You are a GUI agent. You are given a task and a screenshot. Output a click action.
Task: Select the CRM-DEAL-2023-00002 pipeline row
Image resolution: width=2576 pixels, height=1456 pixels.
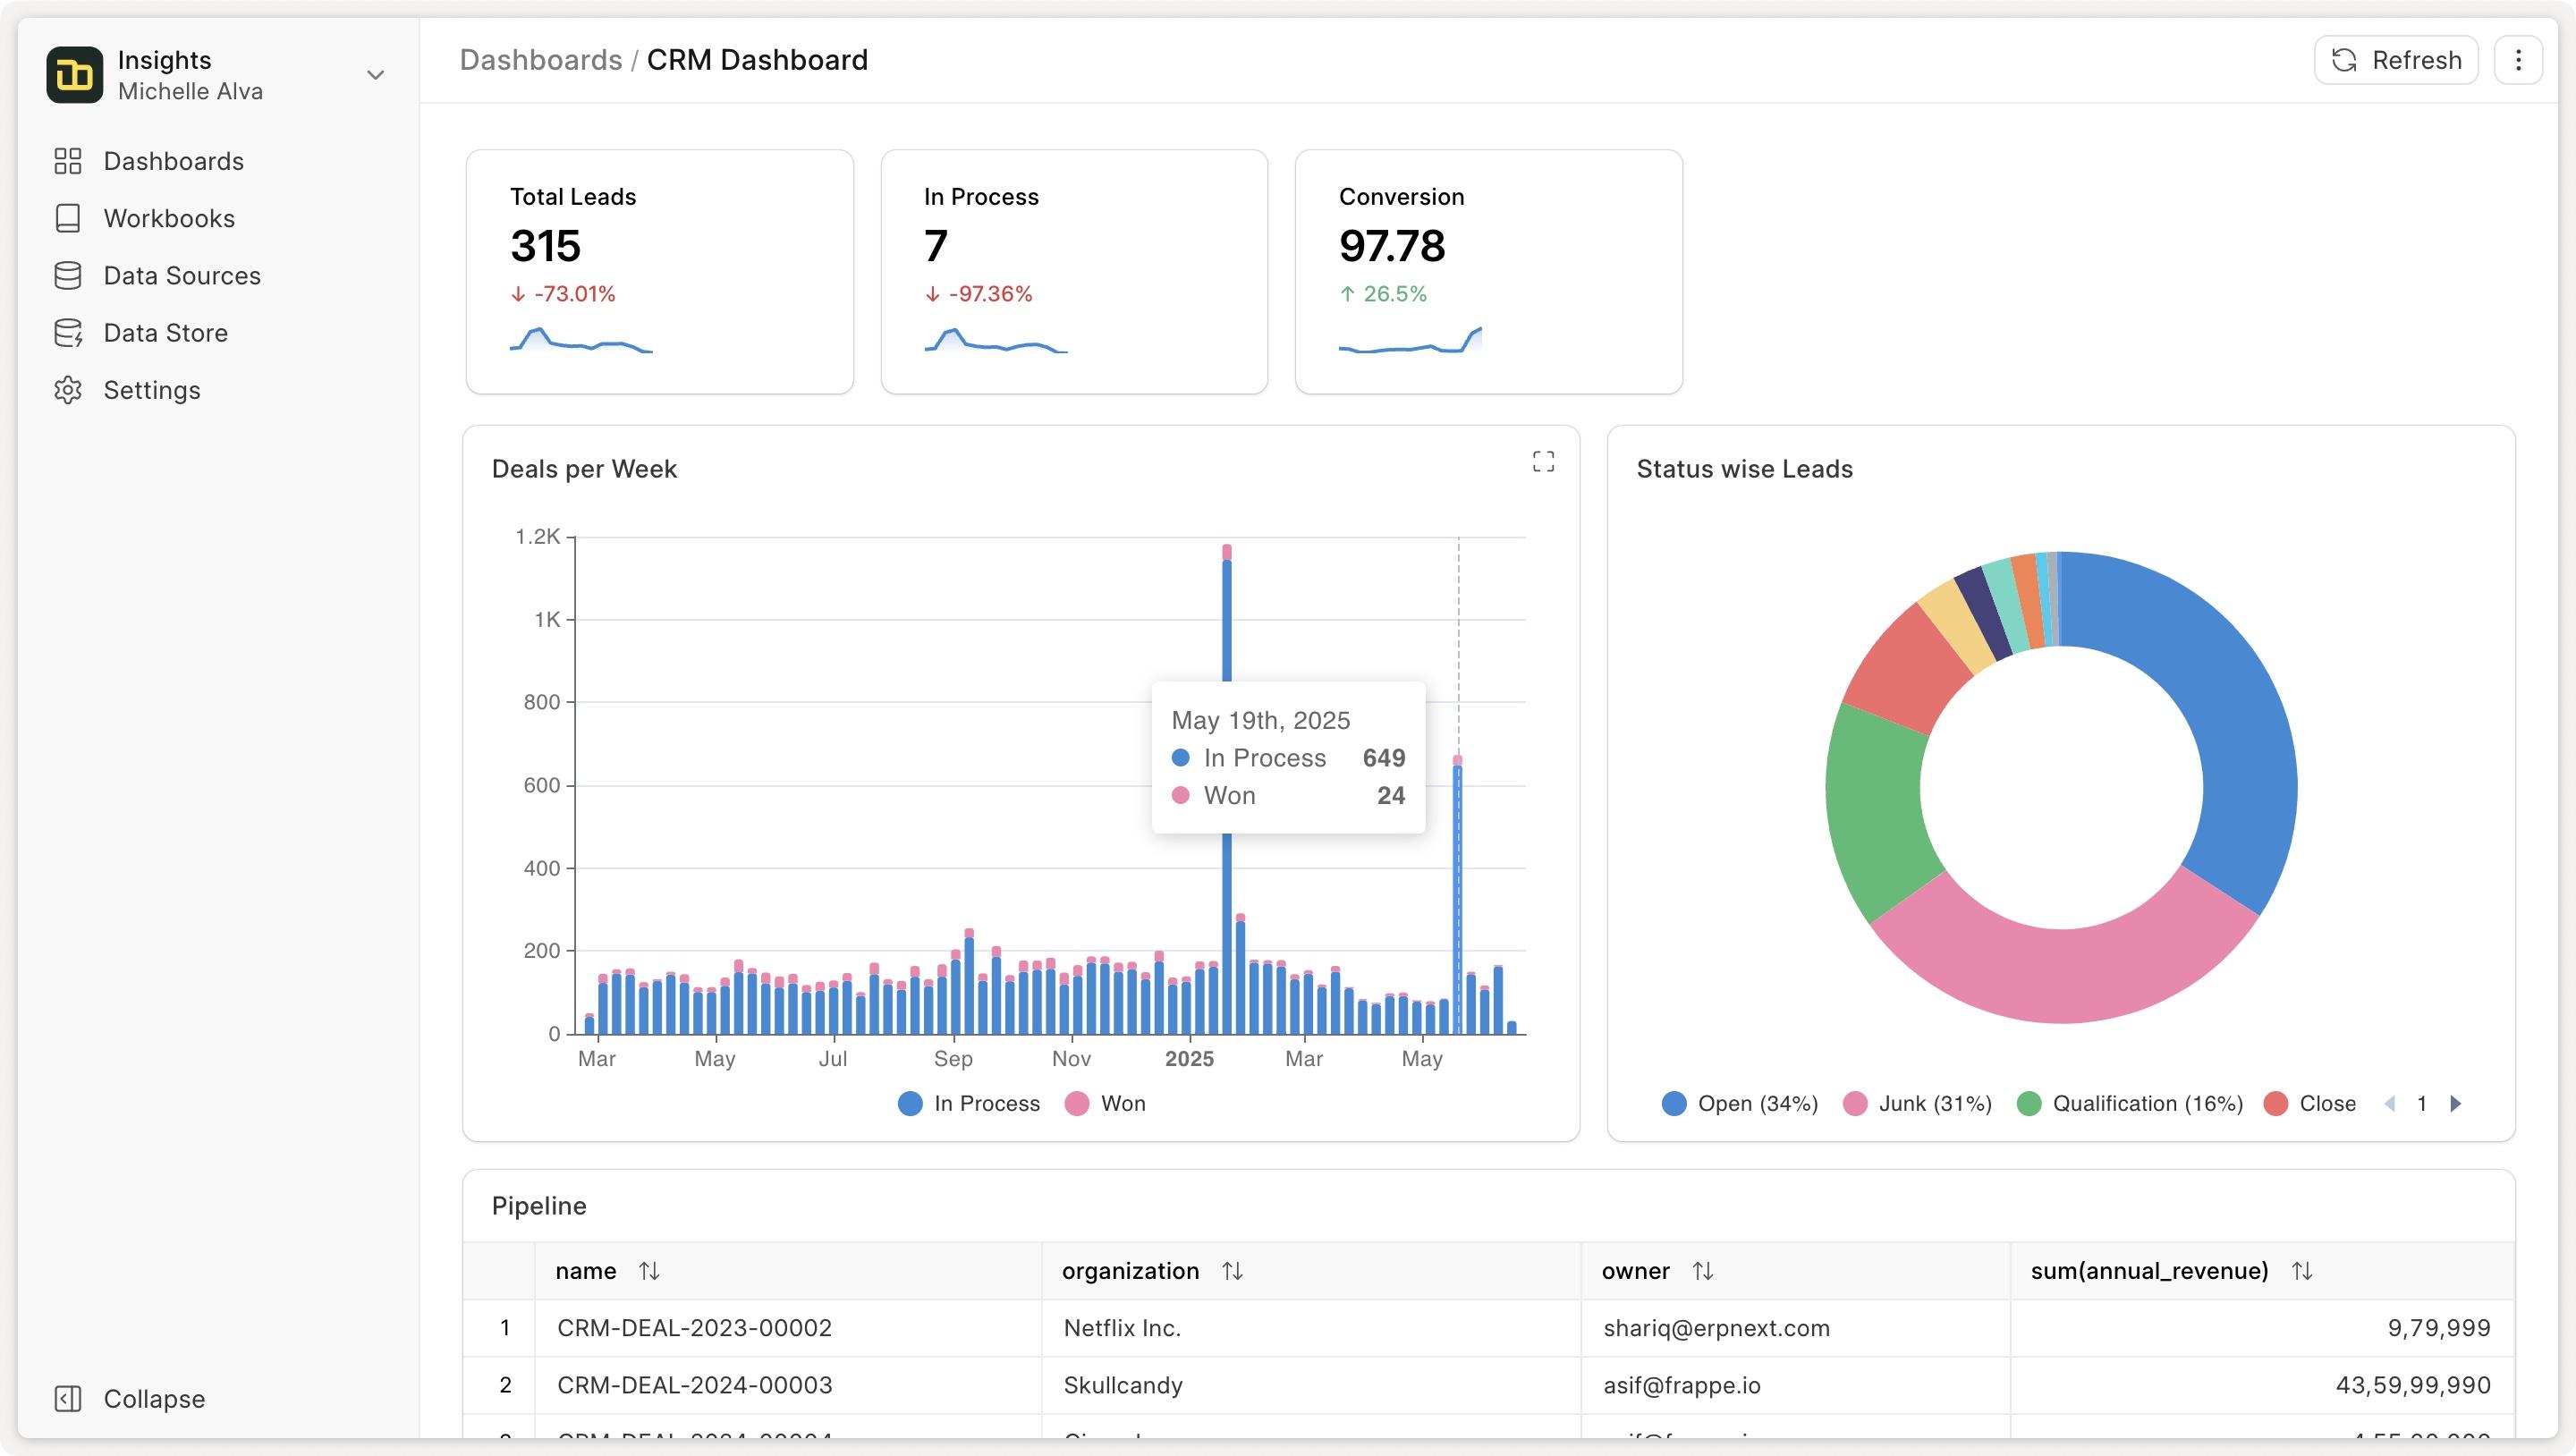tap(694, 1328)
